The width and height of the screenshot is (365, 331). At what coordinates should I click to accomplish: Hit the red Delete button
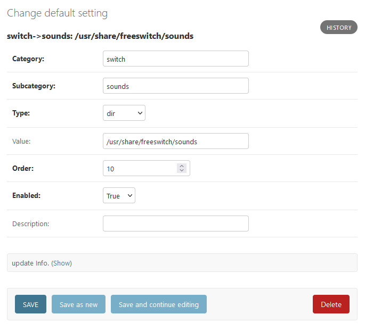tap(330, 304)
